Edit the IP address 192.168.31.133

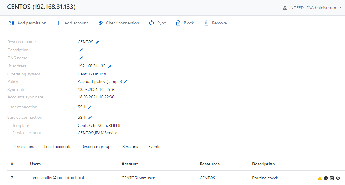110,66
